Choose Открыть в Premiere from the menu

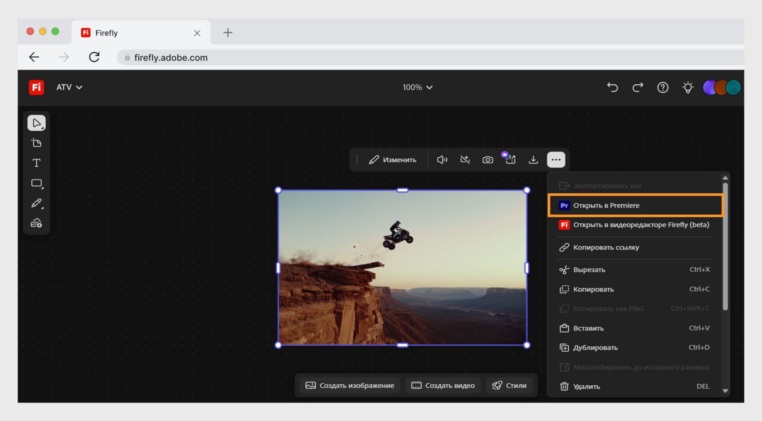click(606, 205)
